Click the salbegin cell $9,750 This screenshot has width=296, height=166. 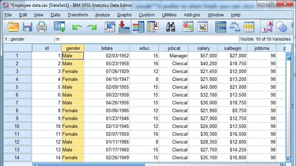tap(233, 110)
